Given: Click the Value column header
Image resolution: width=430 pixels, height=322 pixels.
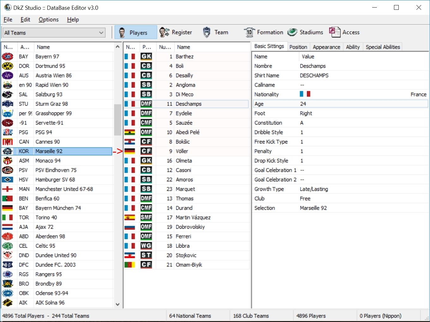Looking at the screenshot, I should click(363, 56).
